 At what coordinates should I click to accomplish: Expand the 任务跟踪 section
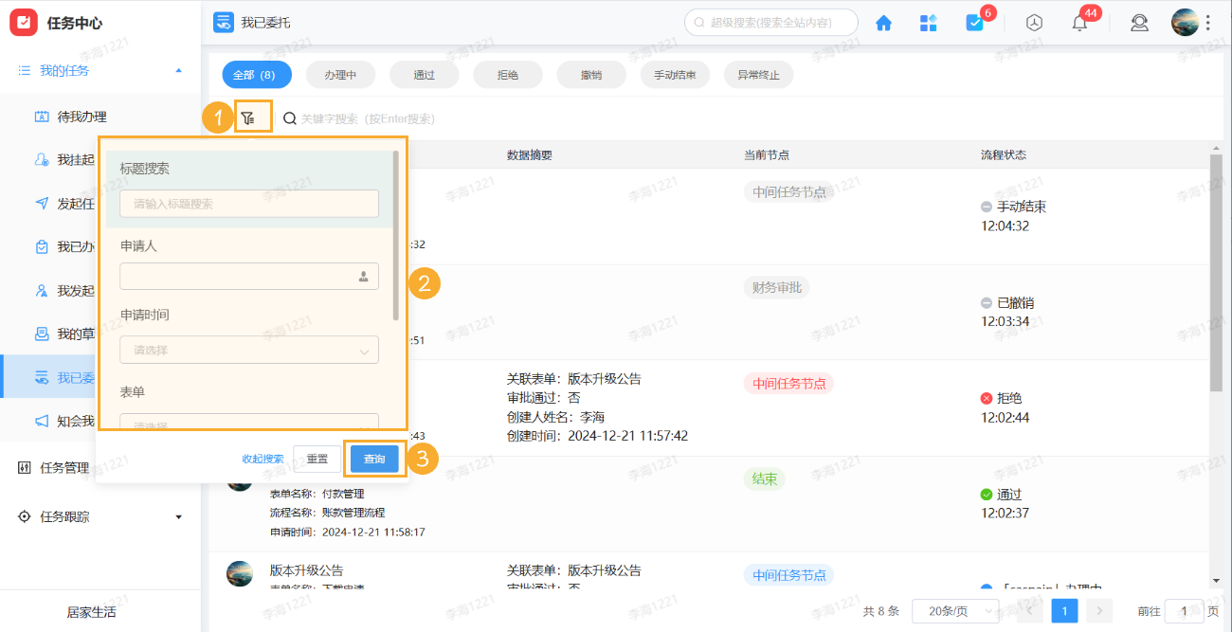pos(178,516)
